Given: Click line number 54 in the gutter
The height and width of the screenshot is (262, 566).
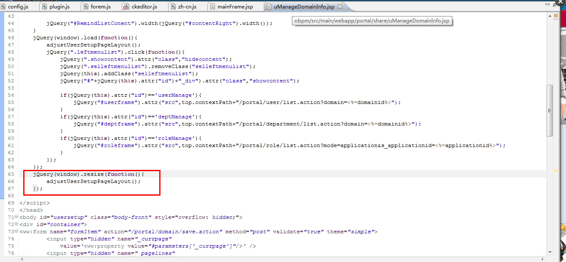Looking at the screenshot, I should coord(11,95).
